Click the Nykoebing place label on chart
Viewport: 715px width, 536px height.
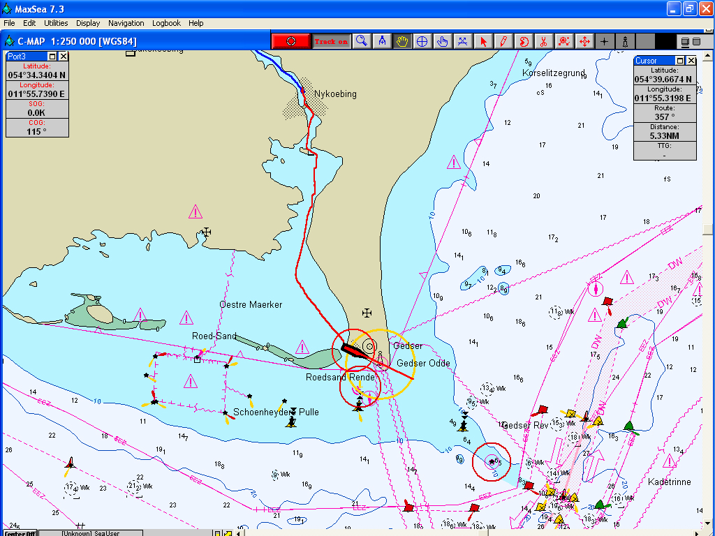click(335, 94)
